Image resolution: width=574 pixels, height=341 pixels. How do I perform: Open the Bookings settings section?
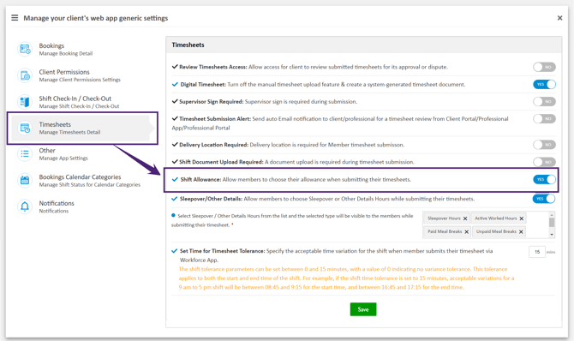pos(81,49)
